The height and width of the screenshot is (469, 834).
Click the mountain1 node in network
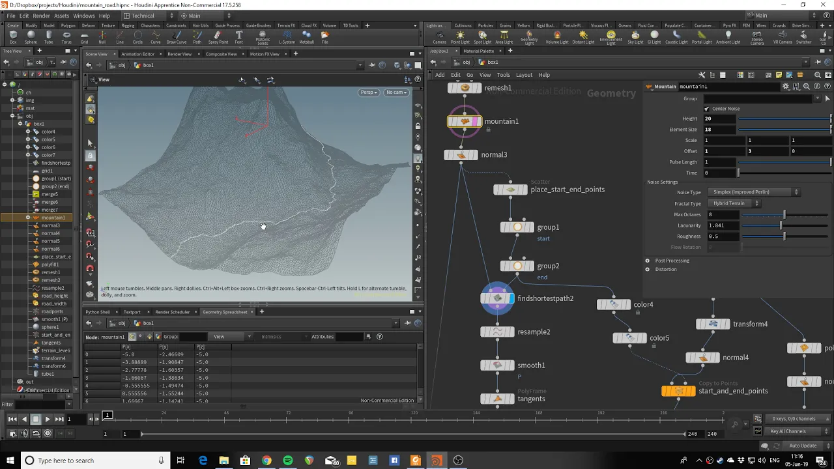(x=465, y=121)
